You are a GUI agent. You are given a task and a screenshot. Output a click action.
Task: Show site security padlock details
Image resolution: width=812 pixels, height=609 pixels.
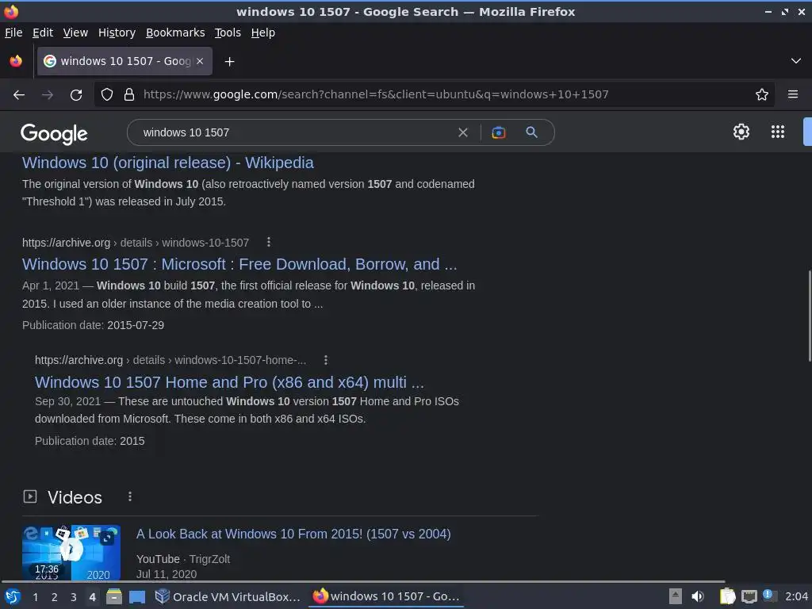129,94
